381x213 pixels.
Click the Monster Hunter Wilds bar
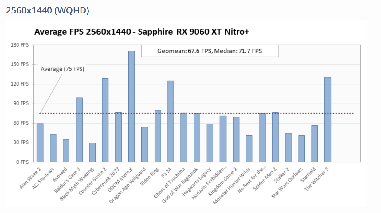tap(249, 149)
